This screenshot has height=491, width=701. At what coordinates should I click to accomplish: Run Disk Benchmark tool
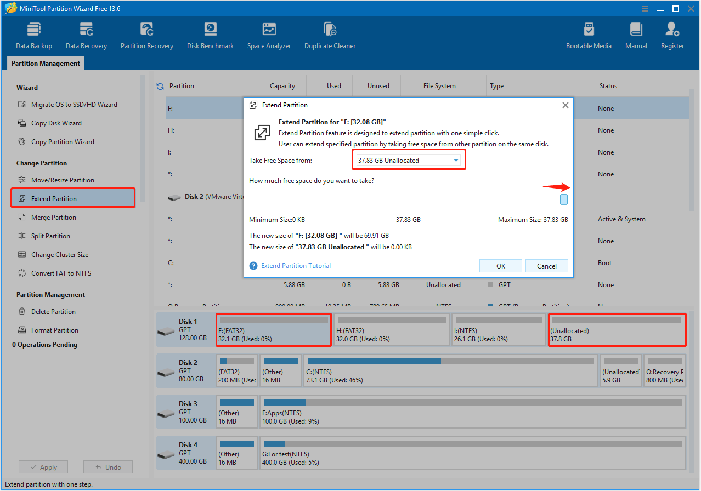211,36
